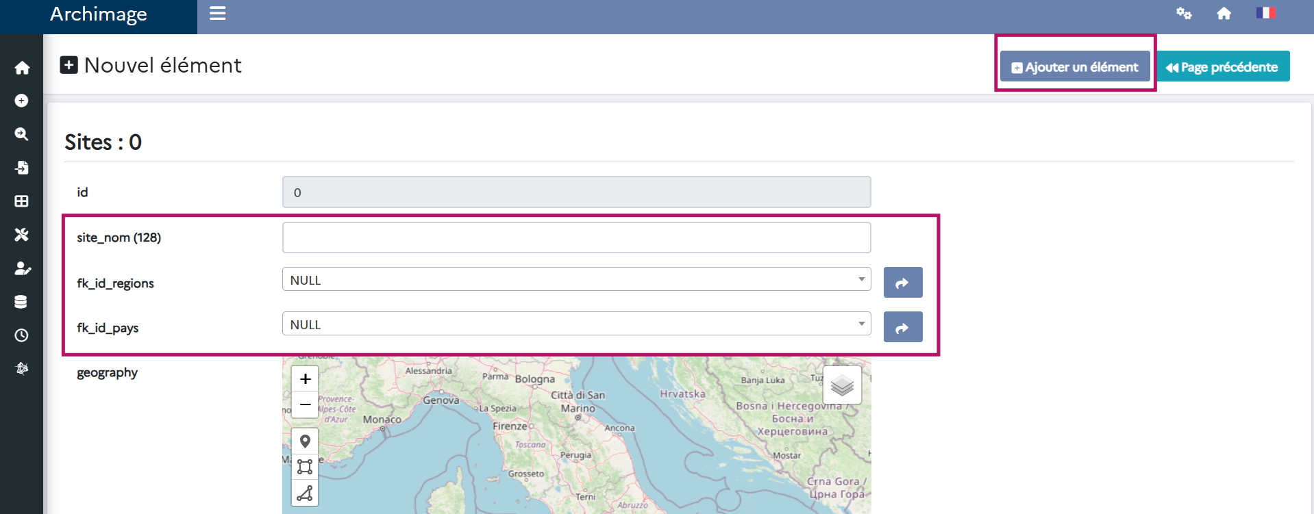This screenshot has width=1314, height=514.
Task: Select the map marker drawing tool
Action: click(x=305, y=441)
